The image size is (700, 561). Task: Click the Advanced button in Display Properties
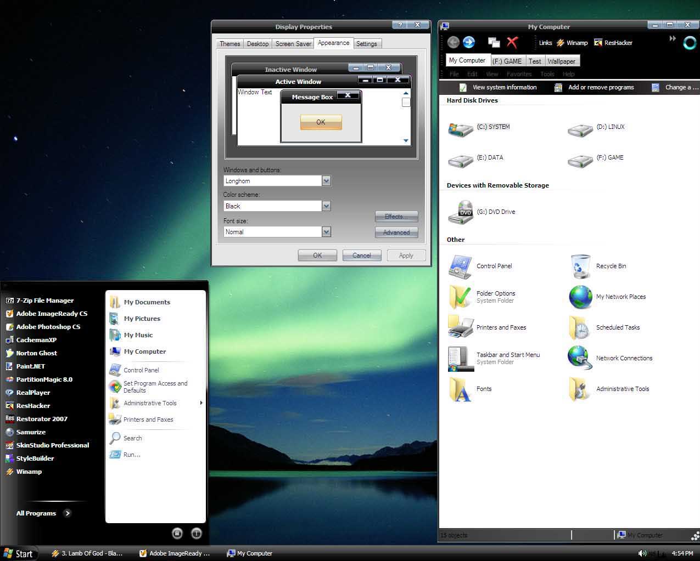tap(396, 233)
